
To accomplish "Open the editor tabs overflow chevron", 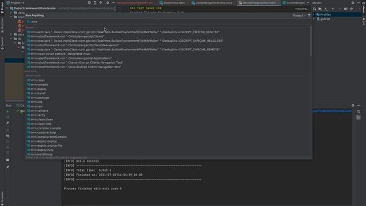I will click(308, 3).
